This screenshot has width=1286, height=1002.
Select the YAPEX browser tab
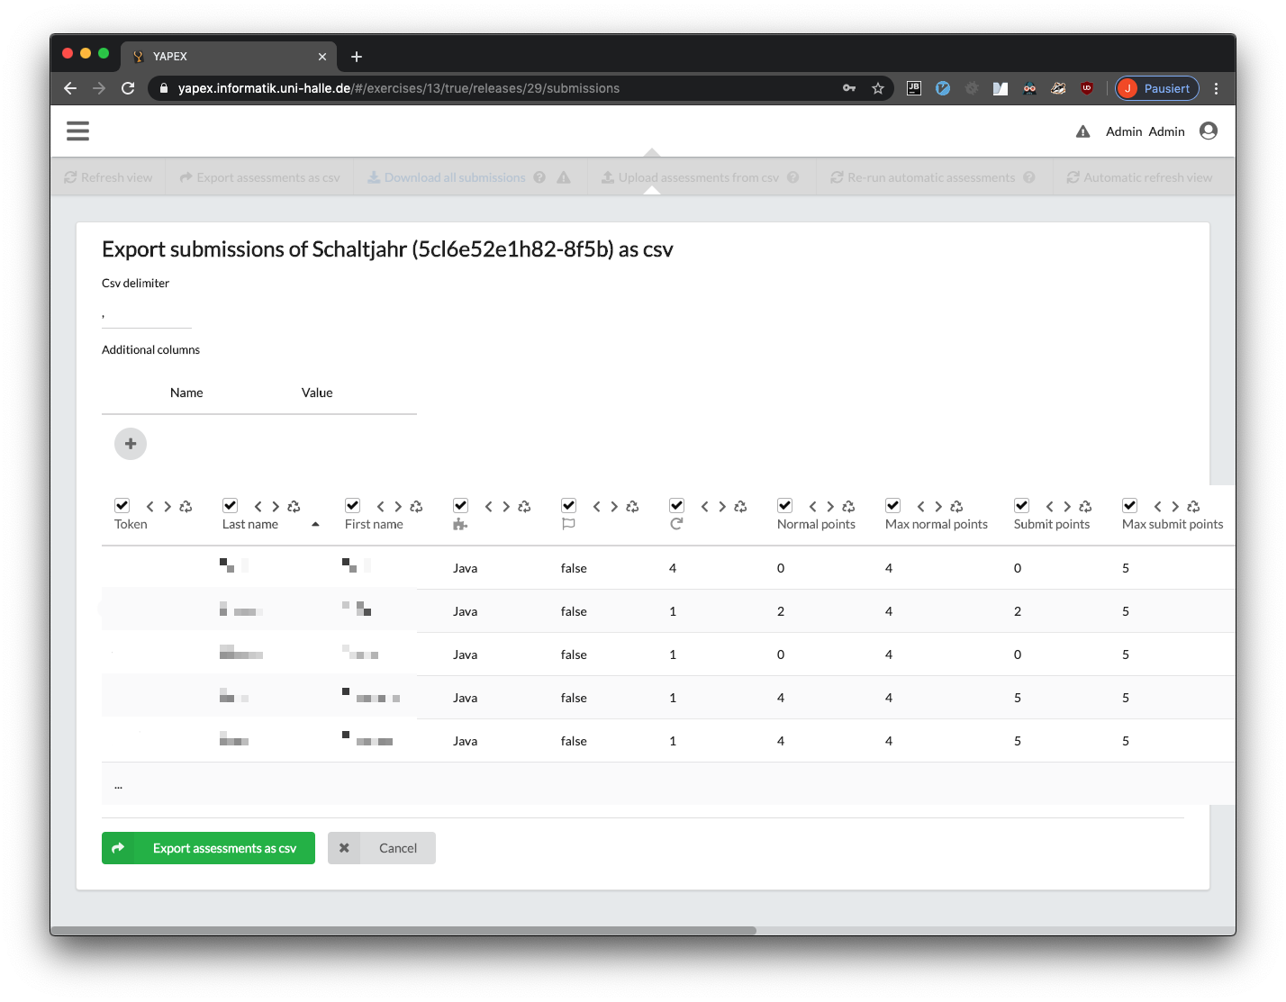tap(225, 56)
